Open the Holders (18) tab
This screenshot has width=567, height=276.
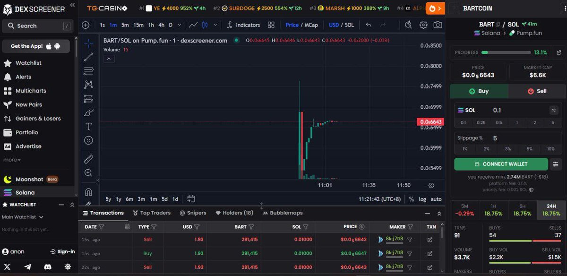coord(234,213)
